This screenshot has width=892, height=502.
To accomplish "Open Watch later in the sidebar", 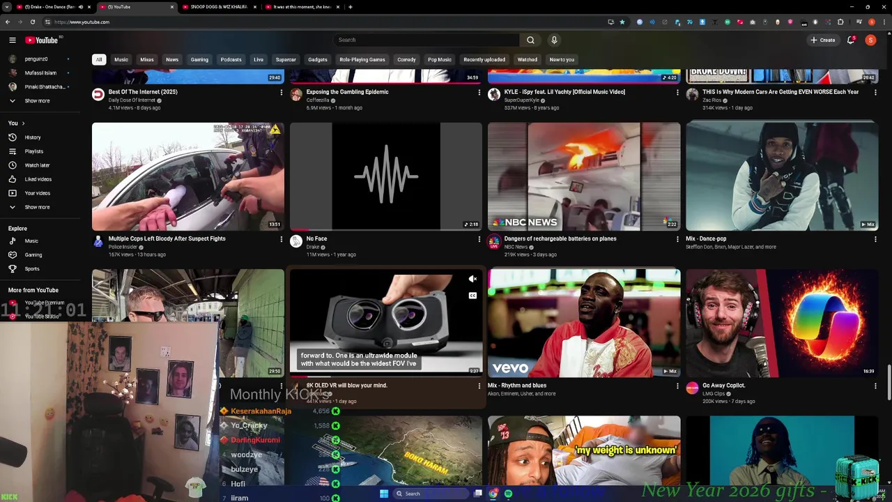I will [37, 165].
